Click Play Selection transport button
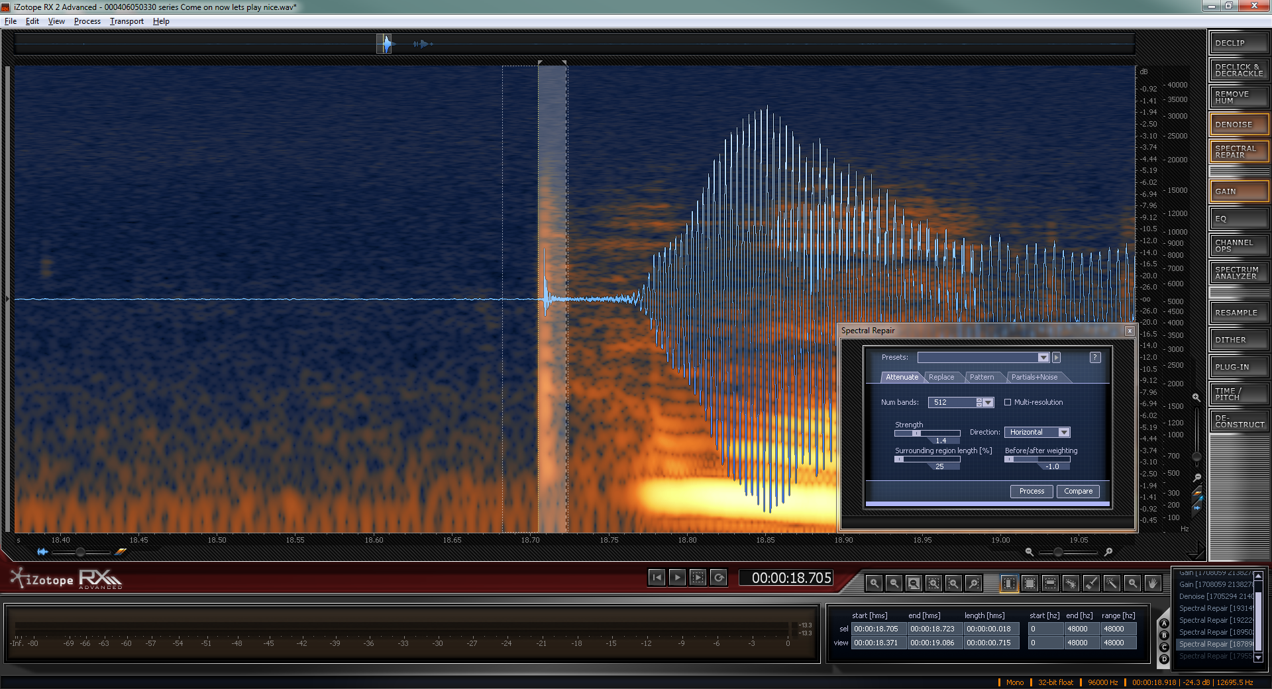 (x=698, y=578)
